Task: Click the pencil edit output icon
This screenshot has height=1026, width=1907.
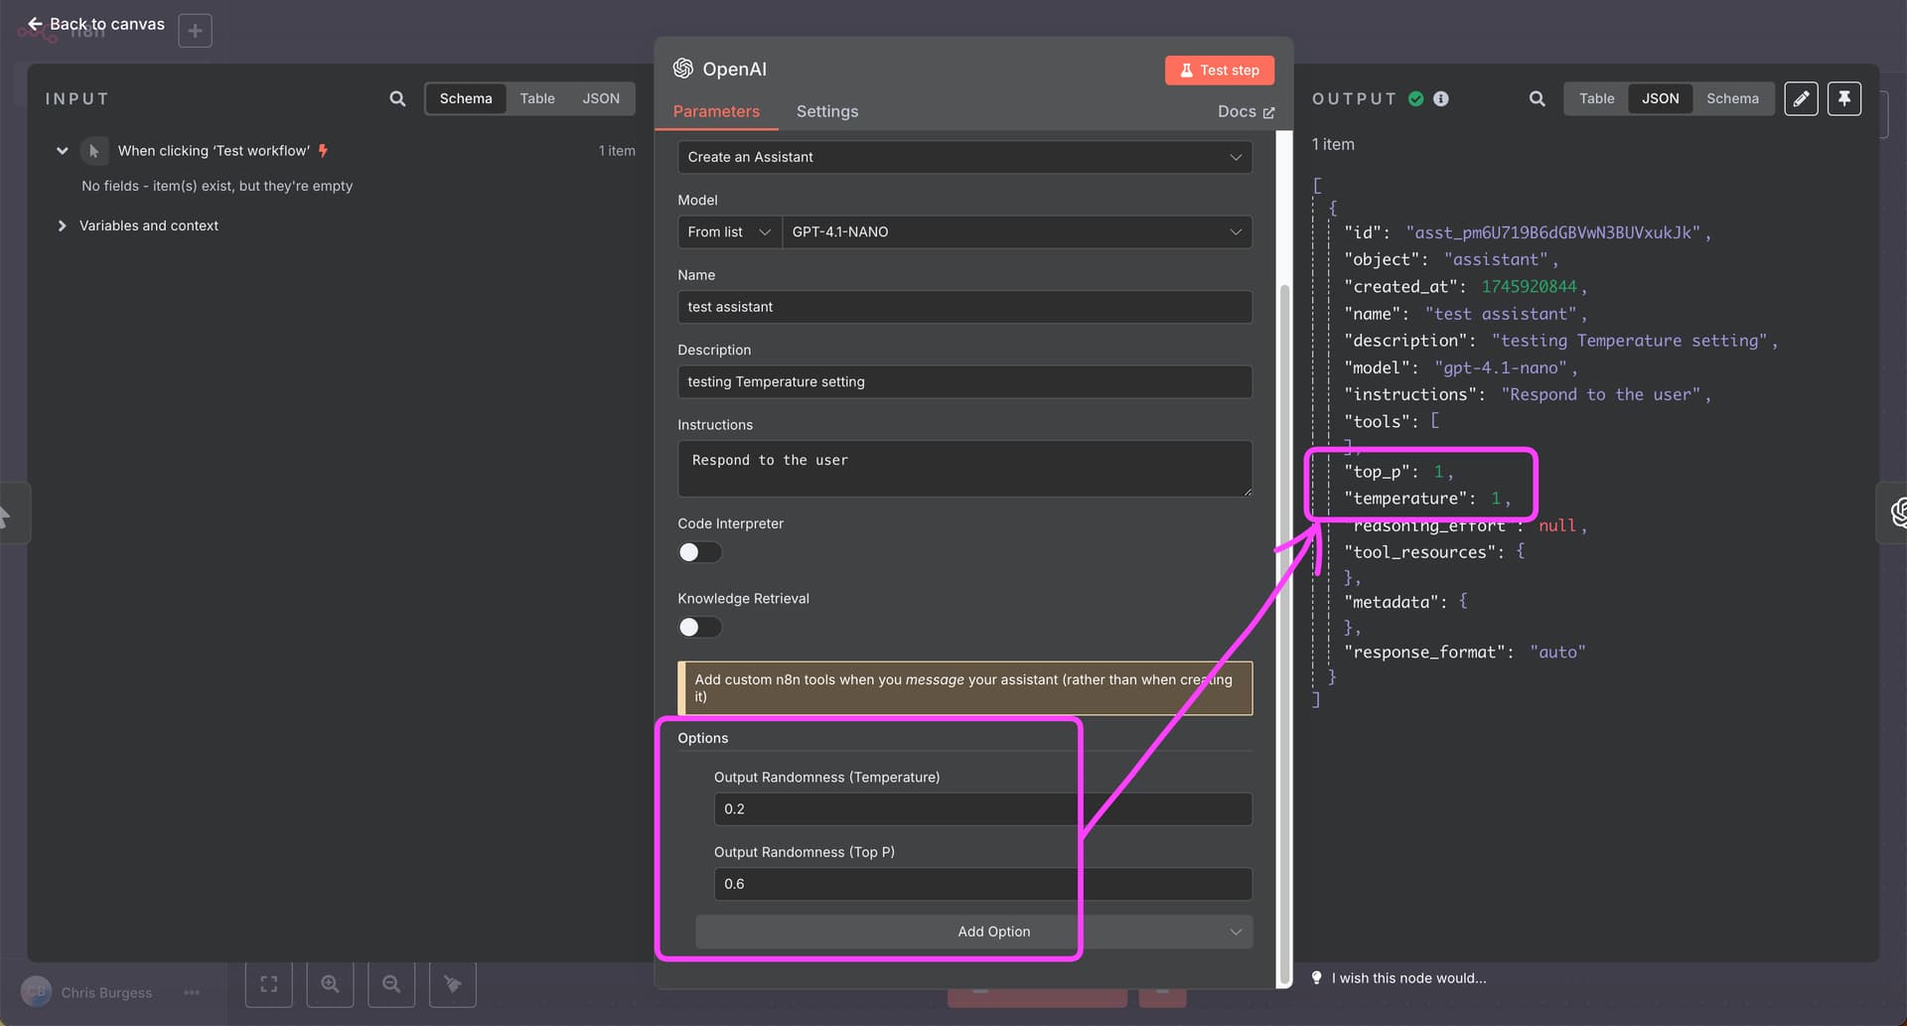Action: click(1801, 98)
